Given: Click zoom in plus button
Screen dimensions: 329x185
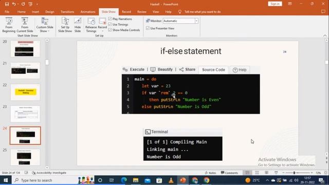Looking at the screenshot, I should click(x=312, y=173).
